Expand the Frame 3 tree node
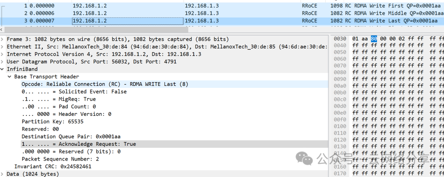The image size is (444, 177). pos(2,39)
